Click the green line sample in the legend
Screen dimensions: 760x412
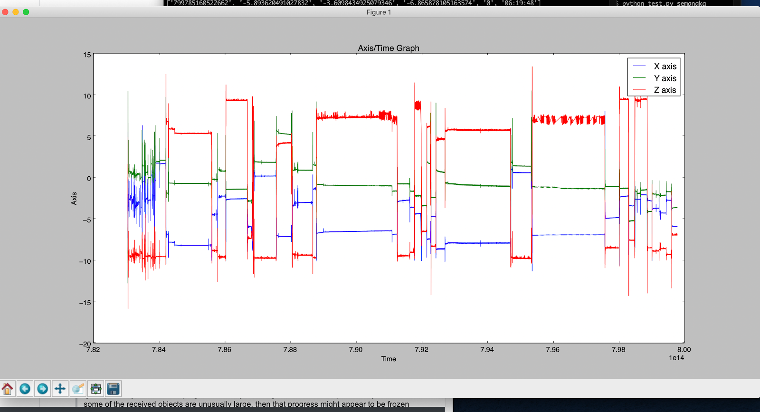[x=639, y=78]
